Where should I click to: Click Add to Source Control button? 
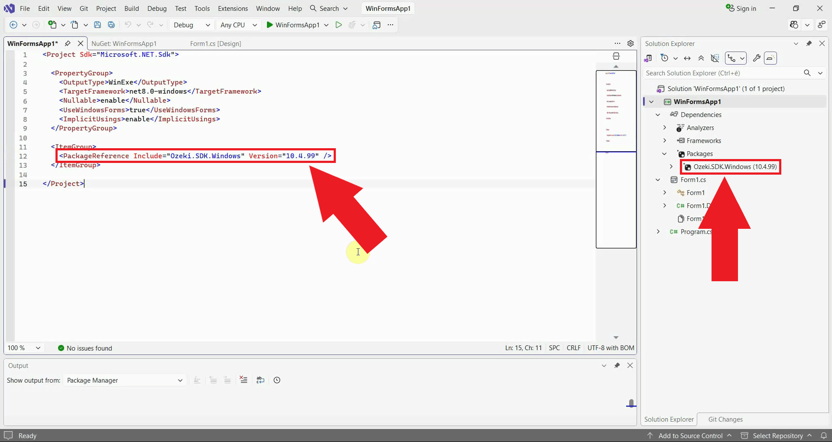tap(689, 435)
